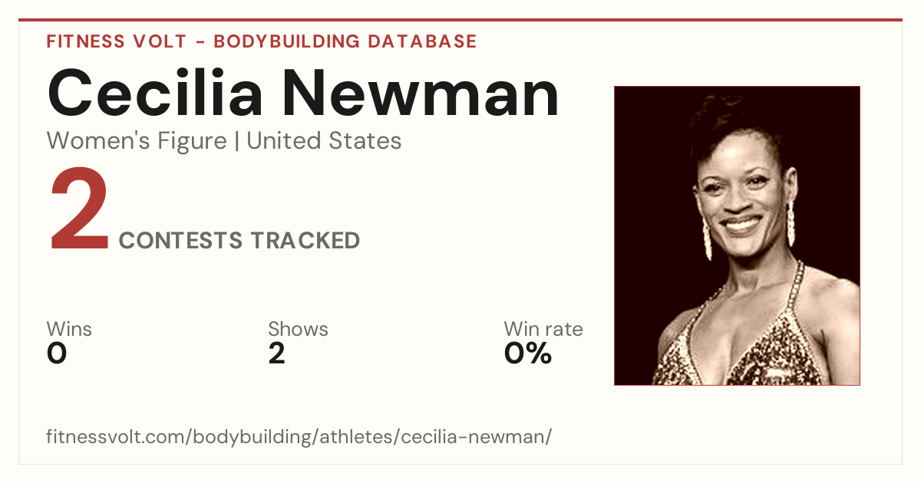This screenshot has height=483, width=921.
Task: Click the Shows value 2
Action: 277,353
